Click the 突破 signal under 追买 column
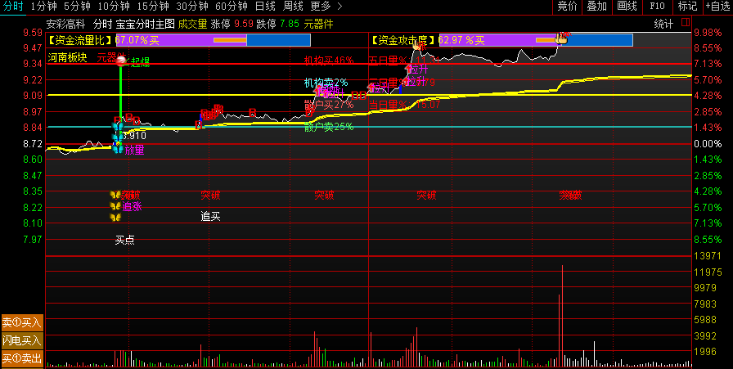 pyautogui.click(x=210, y=195)
